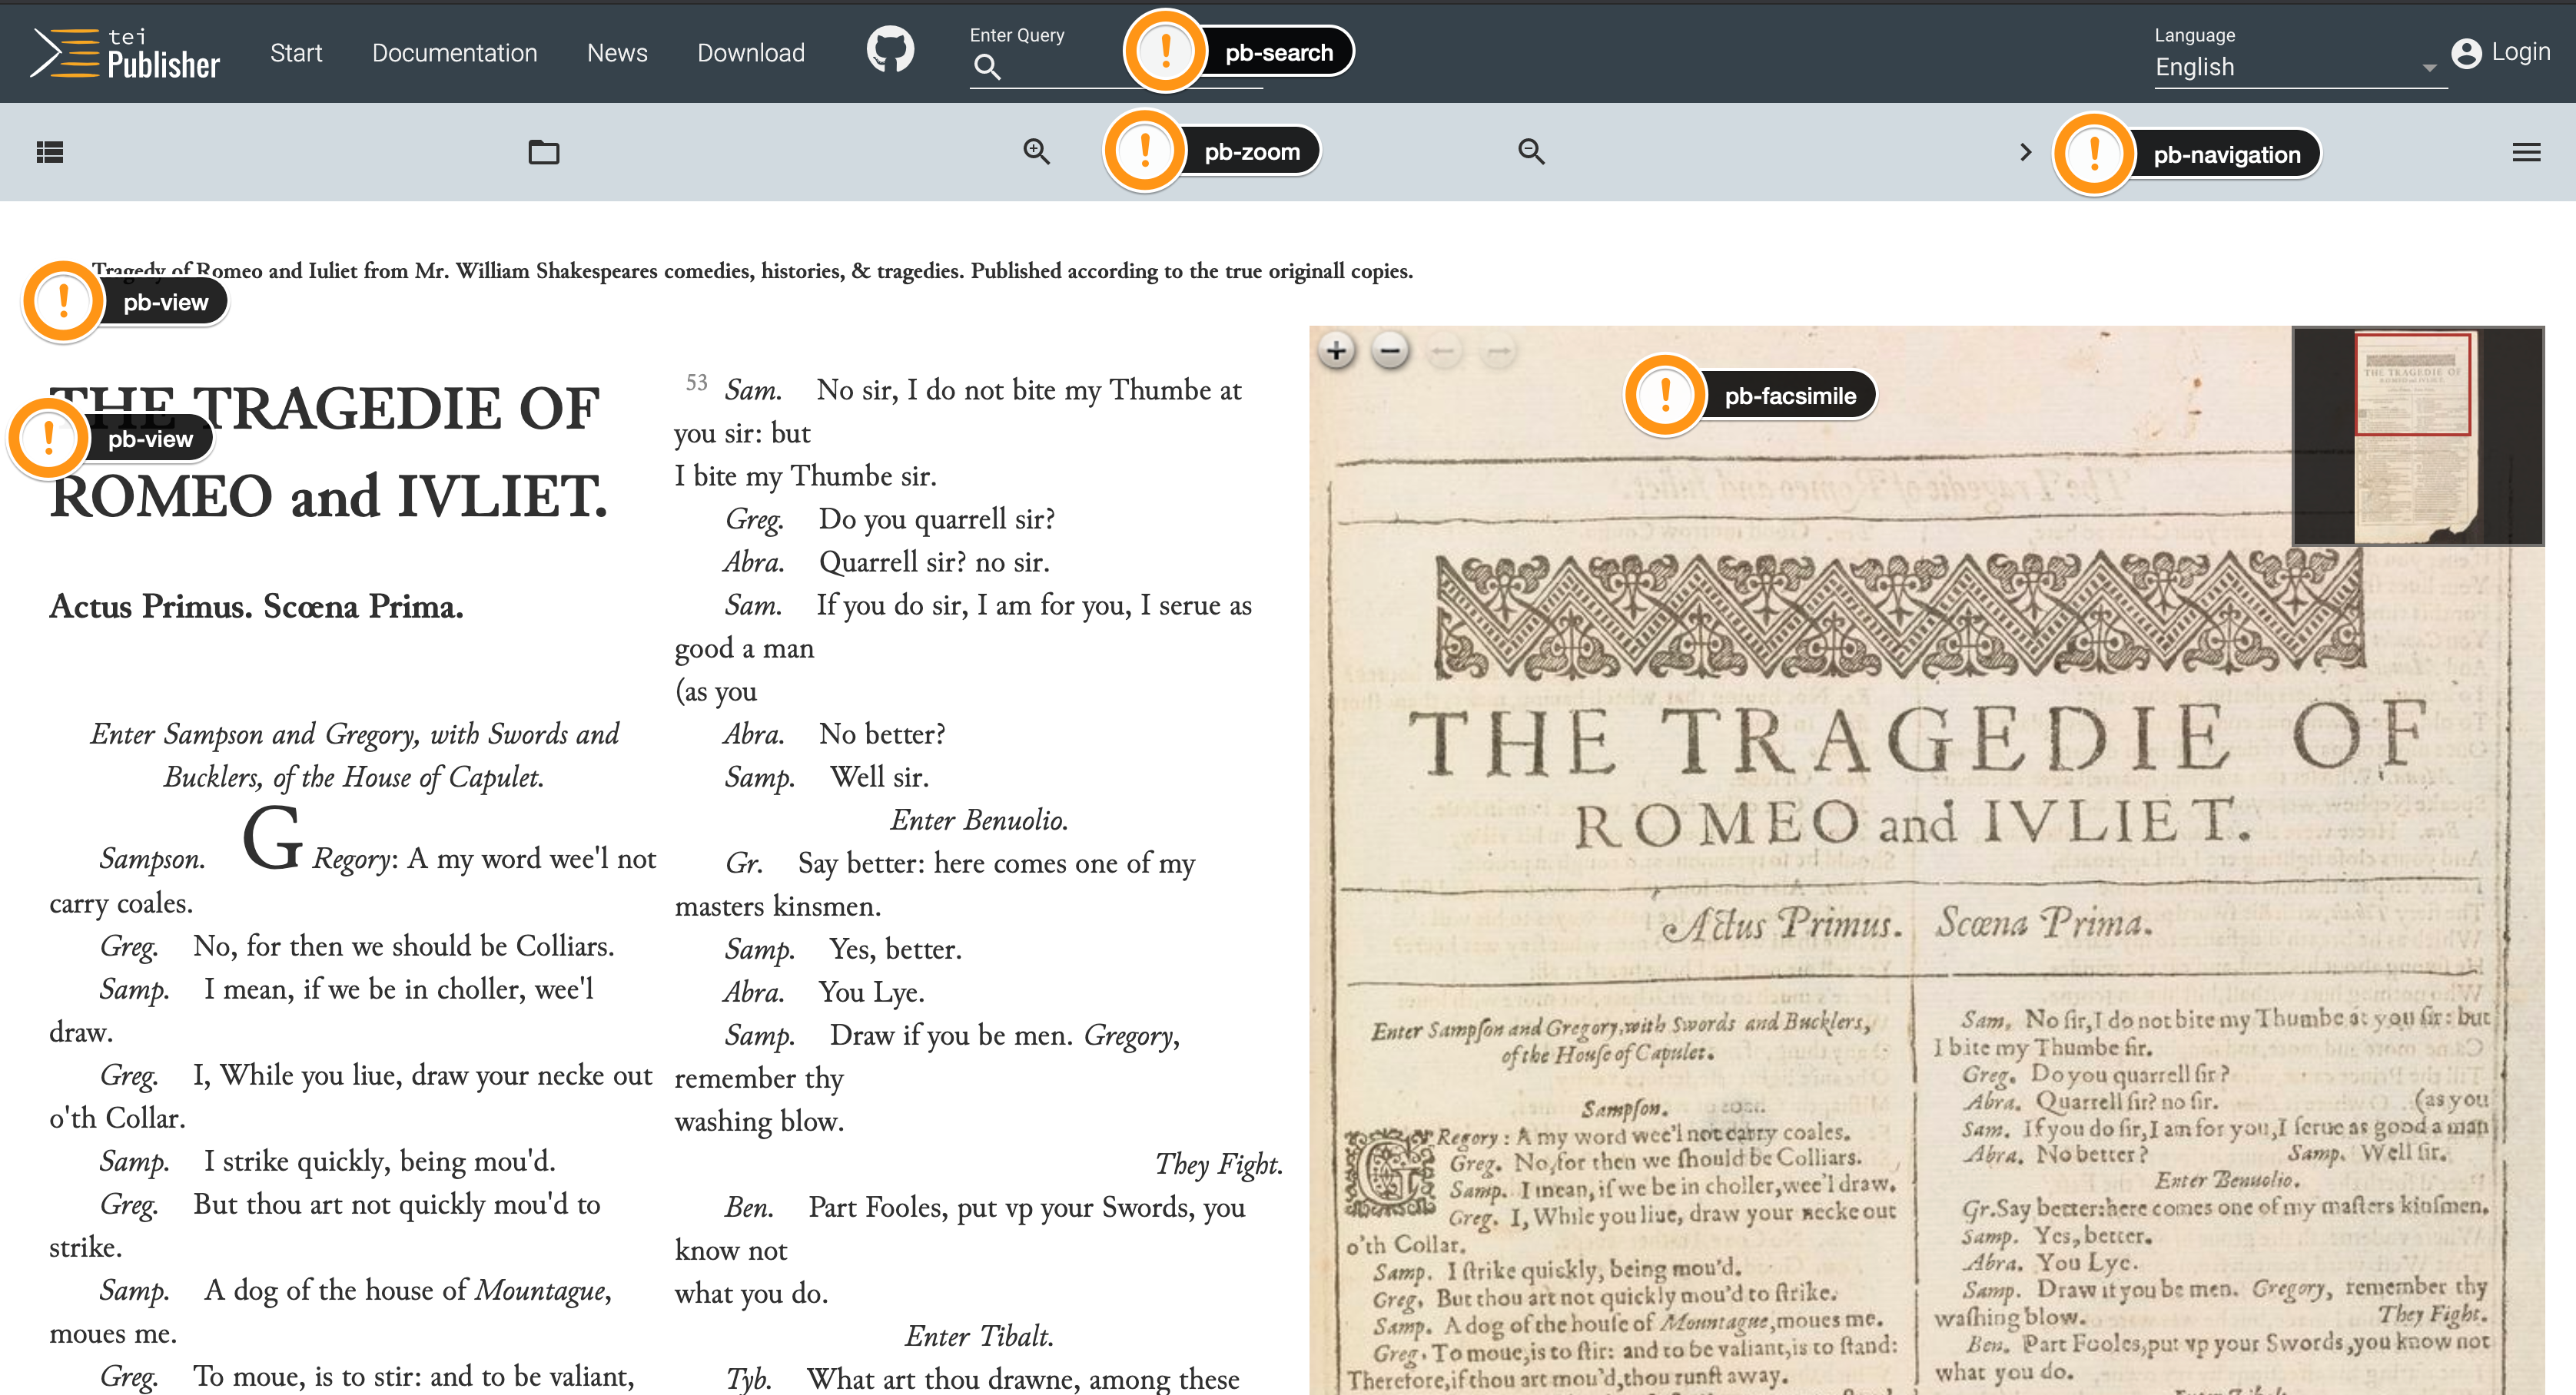2576x1395 pixels.
Task: Zoom out facsimile with minus button
Action: [1390, 351]
